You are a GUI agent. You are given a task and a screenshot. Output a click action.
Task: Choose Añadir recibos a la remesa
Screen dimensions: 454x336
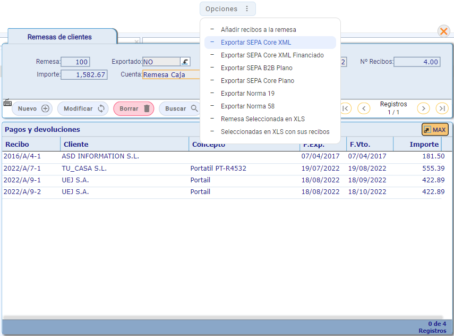[x=259, y=30]
